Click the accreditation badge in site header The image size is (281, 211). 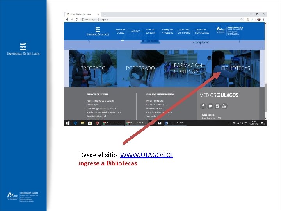pyautogui.click(x=229, y=31)
